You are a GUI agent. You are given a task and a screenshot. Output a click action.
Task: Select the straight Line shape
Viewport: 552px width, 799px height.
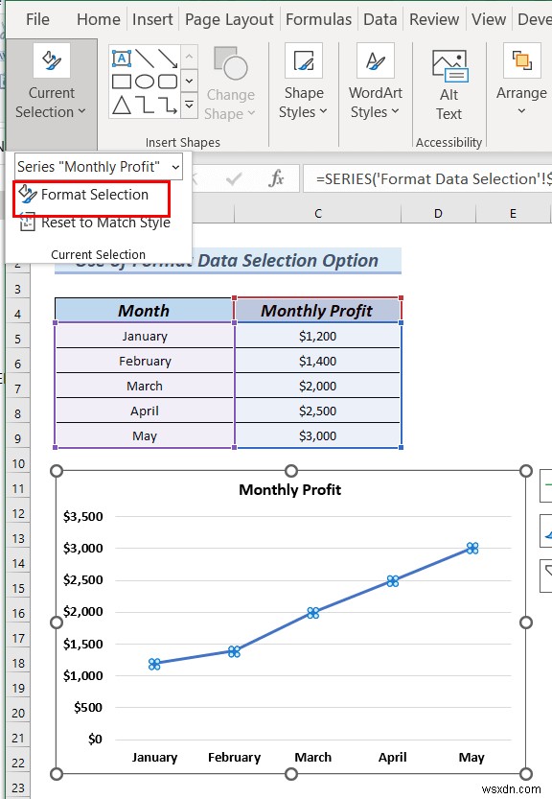point(145,59)
